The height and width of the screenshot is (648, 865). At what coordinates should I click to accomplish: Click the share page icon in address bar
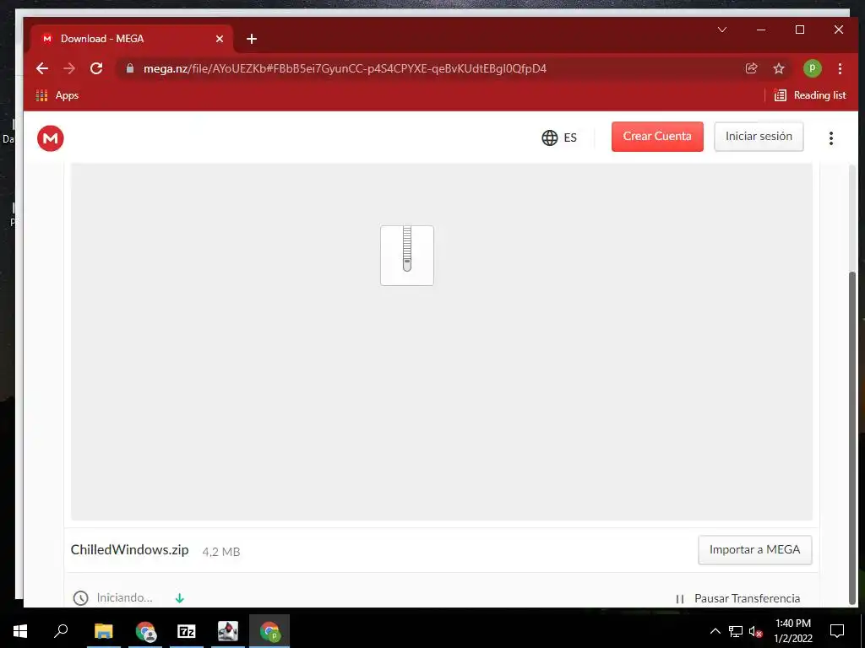[x=751, y=68]
